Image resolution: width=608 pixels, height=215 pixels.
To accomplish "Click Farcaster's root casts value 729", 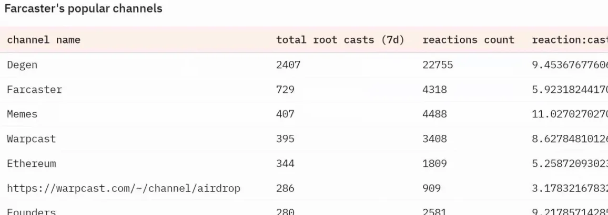I will 285,90.
